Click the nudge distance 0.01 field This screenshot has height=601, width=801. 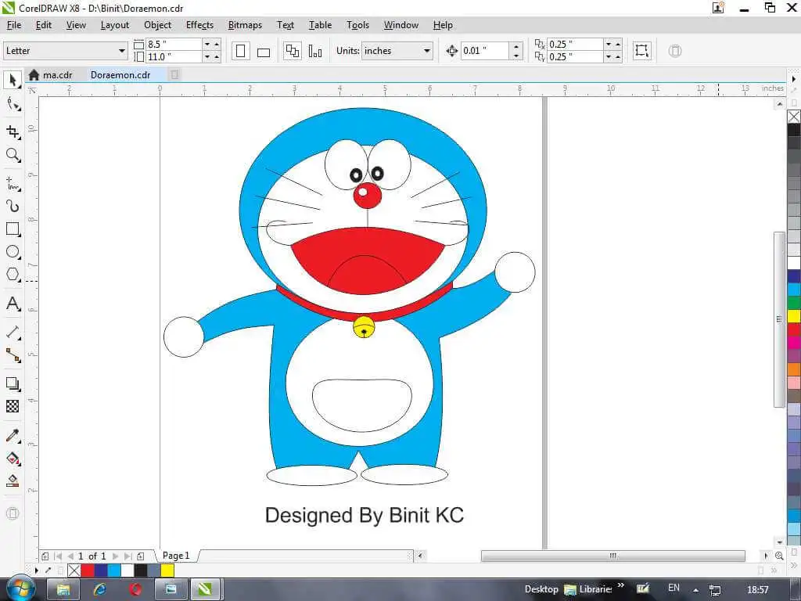click(x=484, y=51)
